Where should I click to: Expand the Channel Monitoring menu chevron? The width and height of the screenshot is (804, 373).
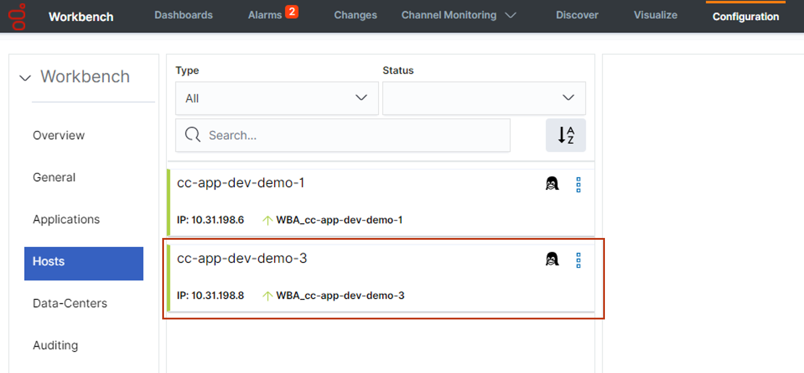click(510, 15)
